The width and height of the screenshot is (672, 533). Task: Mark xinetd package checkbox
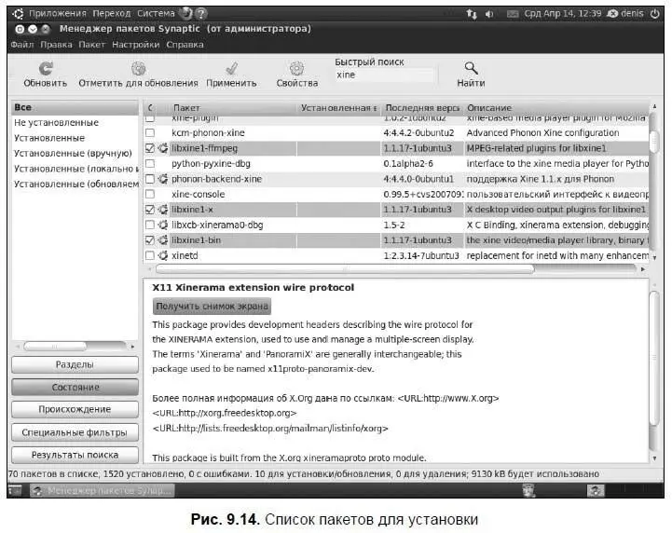[150, 256]
